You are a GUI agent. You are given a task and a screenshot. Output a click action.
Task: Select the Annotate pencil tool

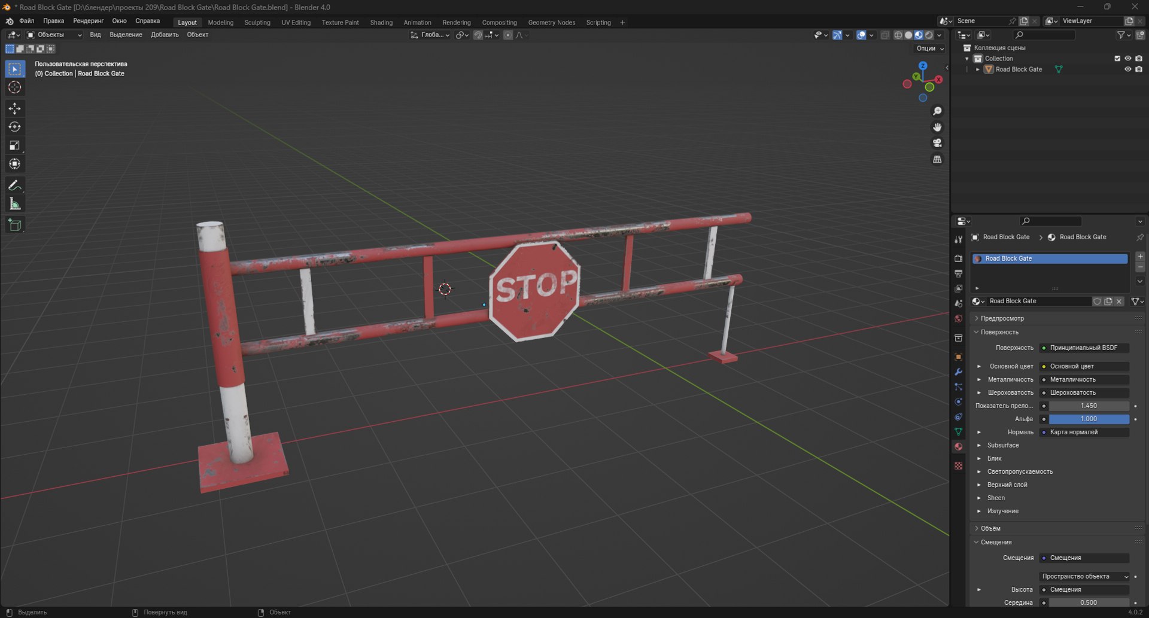[x=15, y=185]
